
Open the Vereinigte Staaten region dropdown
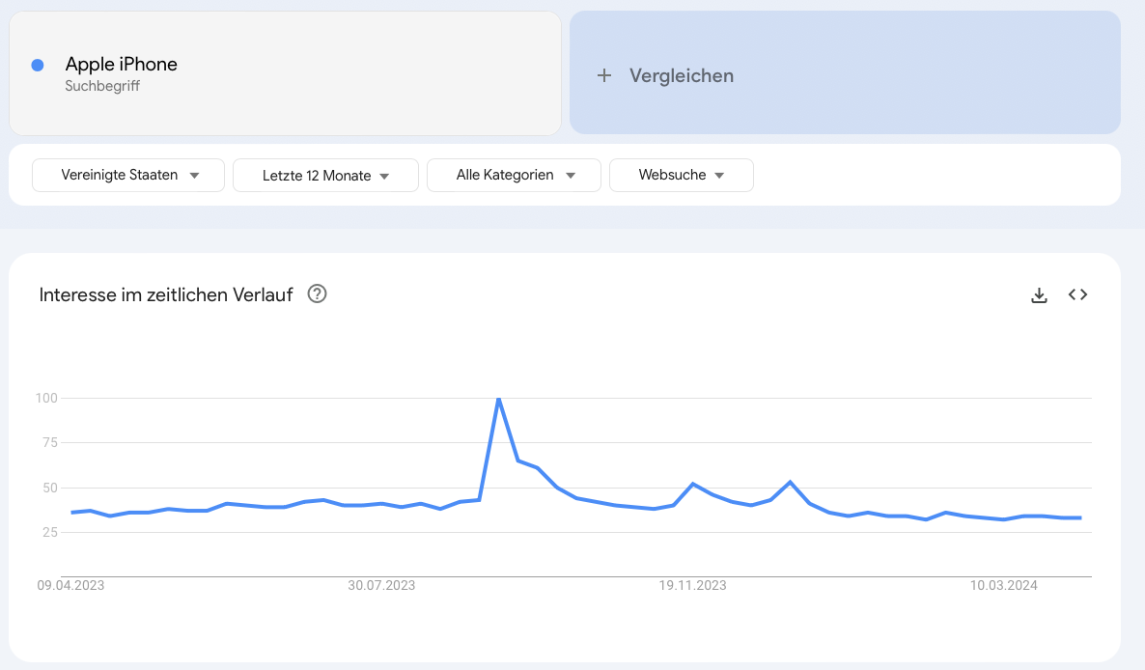128,175
